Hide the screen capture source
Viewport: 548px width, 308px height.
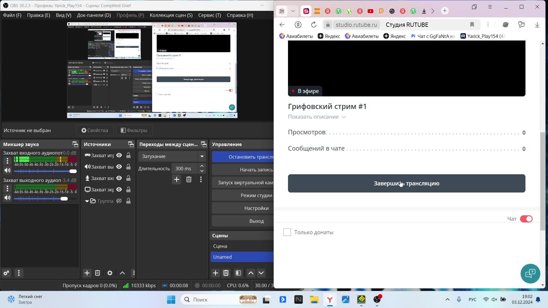pyautogui.click(x=119, y=189)
